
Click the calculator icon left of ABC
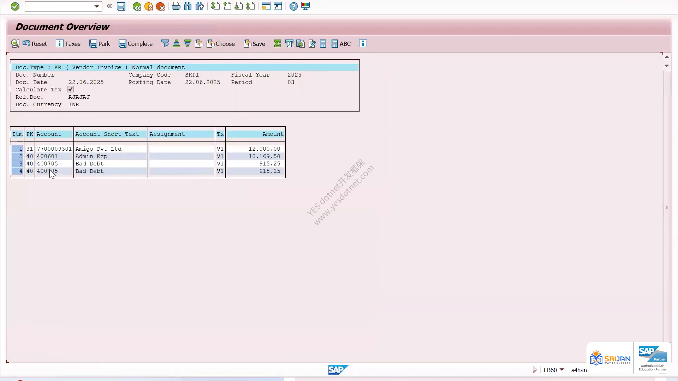tap(323, 44)
